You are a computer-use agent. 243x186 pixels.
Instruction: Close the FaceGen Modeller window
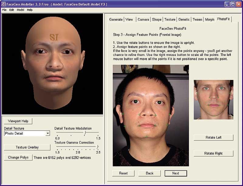pyautogui.click(x=239, y=4)
